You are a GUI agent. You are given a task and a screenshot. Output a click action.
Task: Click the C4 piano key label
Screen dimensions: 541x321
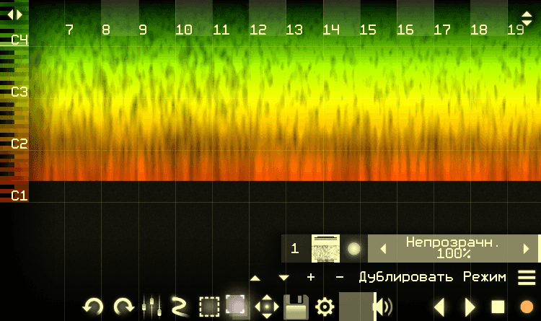[19, 40]
